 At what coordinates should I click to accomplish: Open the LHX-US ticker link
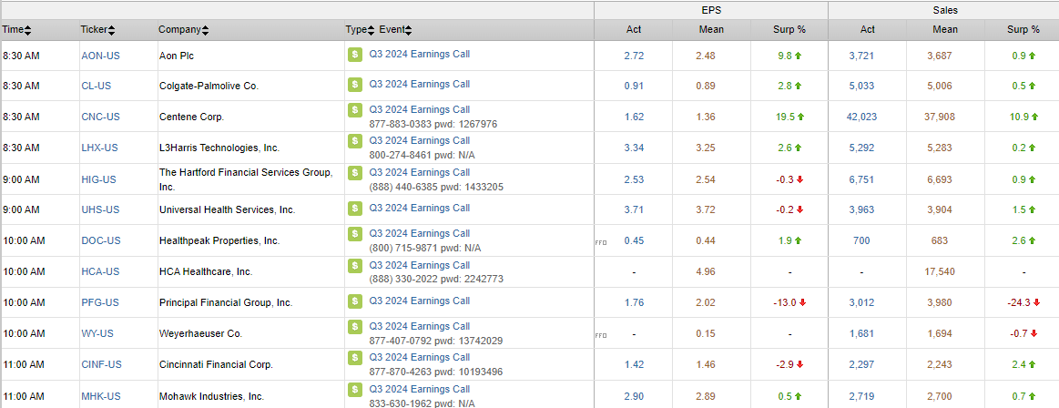99,148
